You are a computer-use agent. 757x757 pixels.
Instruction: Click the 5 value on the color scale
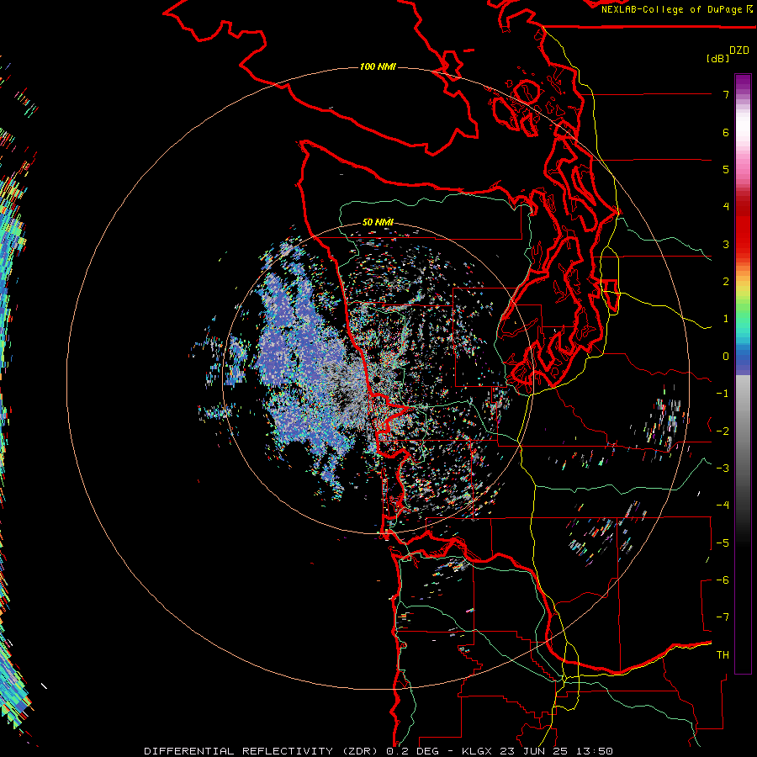pyautogui.click(x=726, y=169)
